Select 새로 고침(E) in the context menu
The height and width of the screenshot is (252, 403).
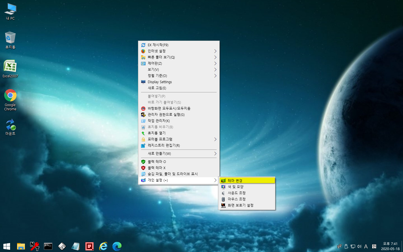[x=179, y=88]
